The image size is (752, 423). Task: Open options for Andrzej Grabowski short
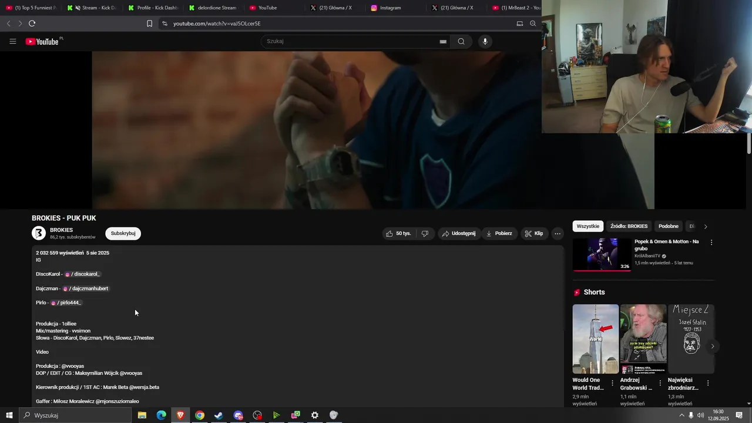[660, 383]
